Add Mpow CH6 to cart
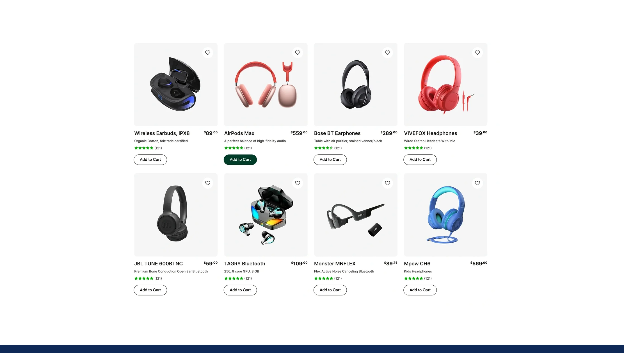 click(x=420, y=290)
